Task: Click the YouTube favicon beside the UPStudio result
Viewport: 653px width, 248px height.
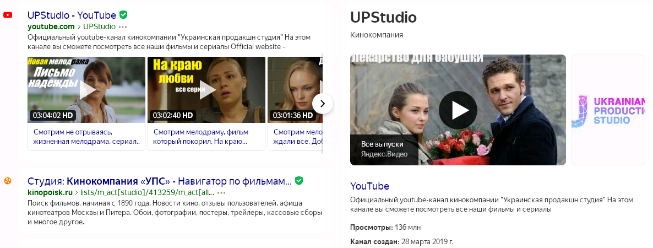Action: (8, 15)
